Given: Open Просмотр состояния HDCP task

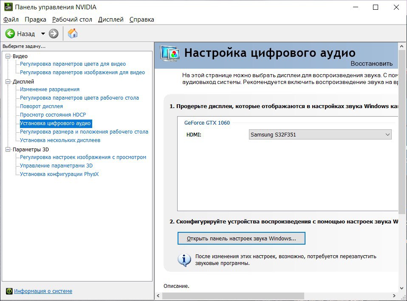Looking at the screenshot, I should tap(53, 115).
